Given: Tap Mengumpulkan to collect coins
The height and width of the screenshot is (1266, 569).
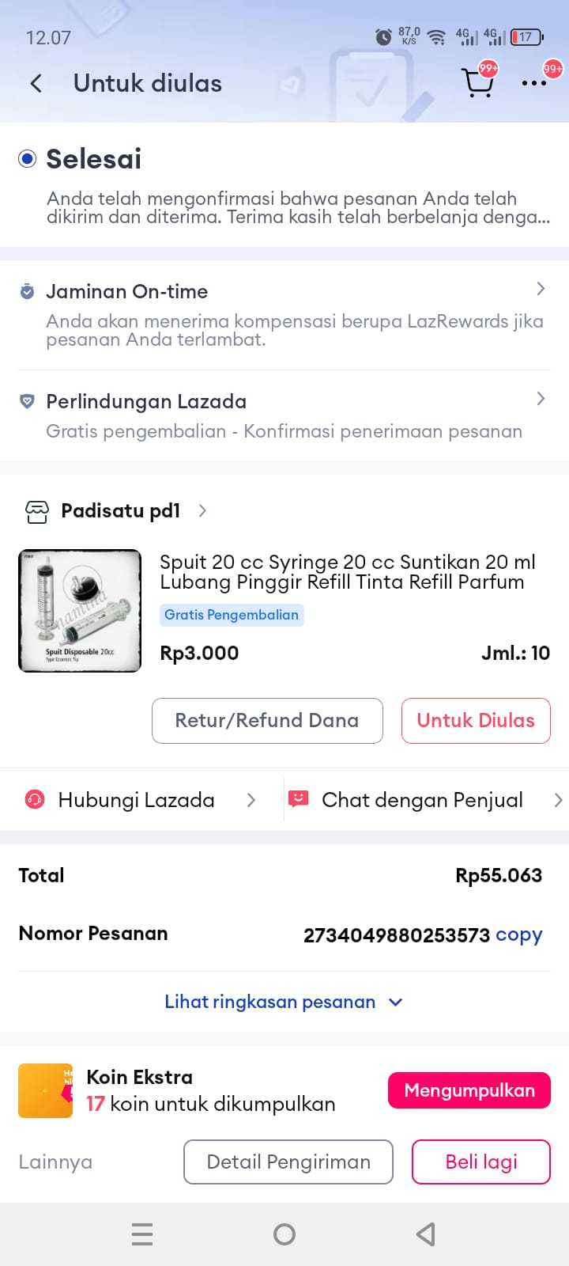Looking at the screenshot, I should [469, 1090].
